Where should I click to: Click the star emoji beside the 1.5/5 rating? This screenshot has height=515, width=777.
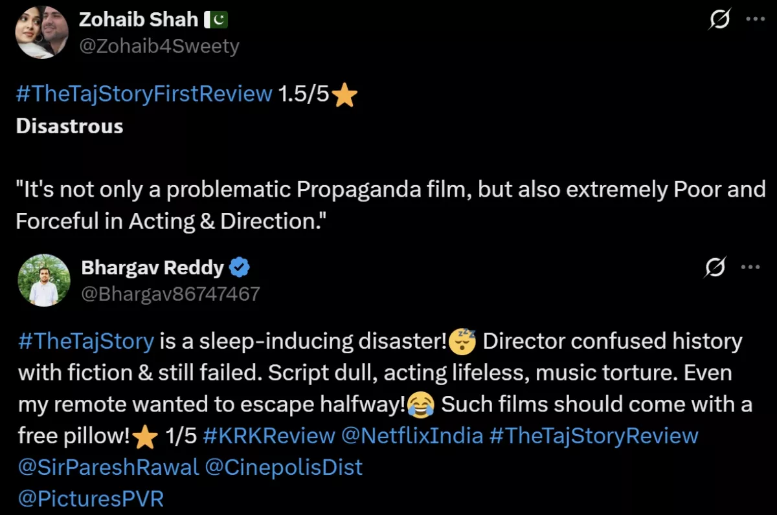pyautogui.click(x=344, y=94)
